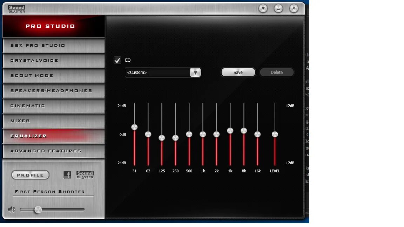The width and height of the screenshot is (404, 227).
Task: Click the 125 Hz band slider knob
Action: pos(162,138)
